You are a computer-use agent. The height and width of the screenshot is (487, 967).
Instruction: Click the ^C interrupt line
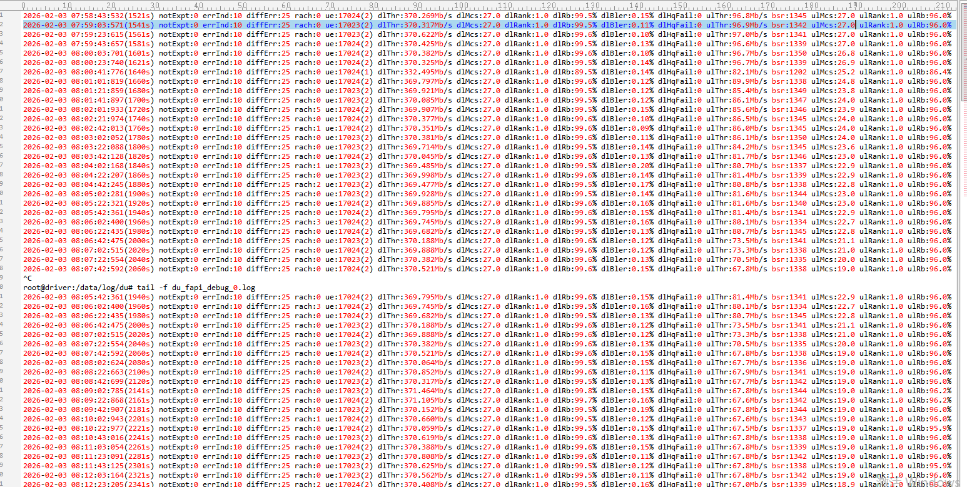(x=28, y=278)
